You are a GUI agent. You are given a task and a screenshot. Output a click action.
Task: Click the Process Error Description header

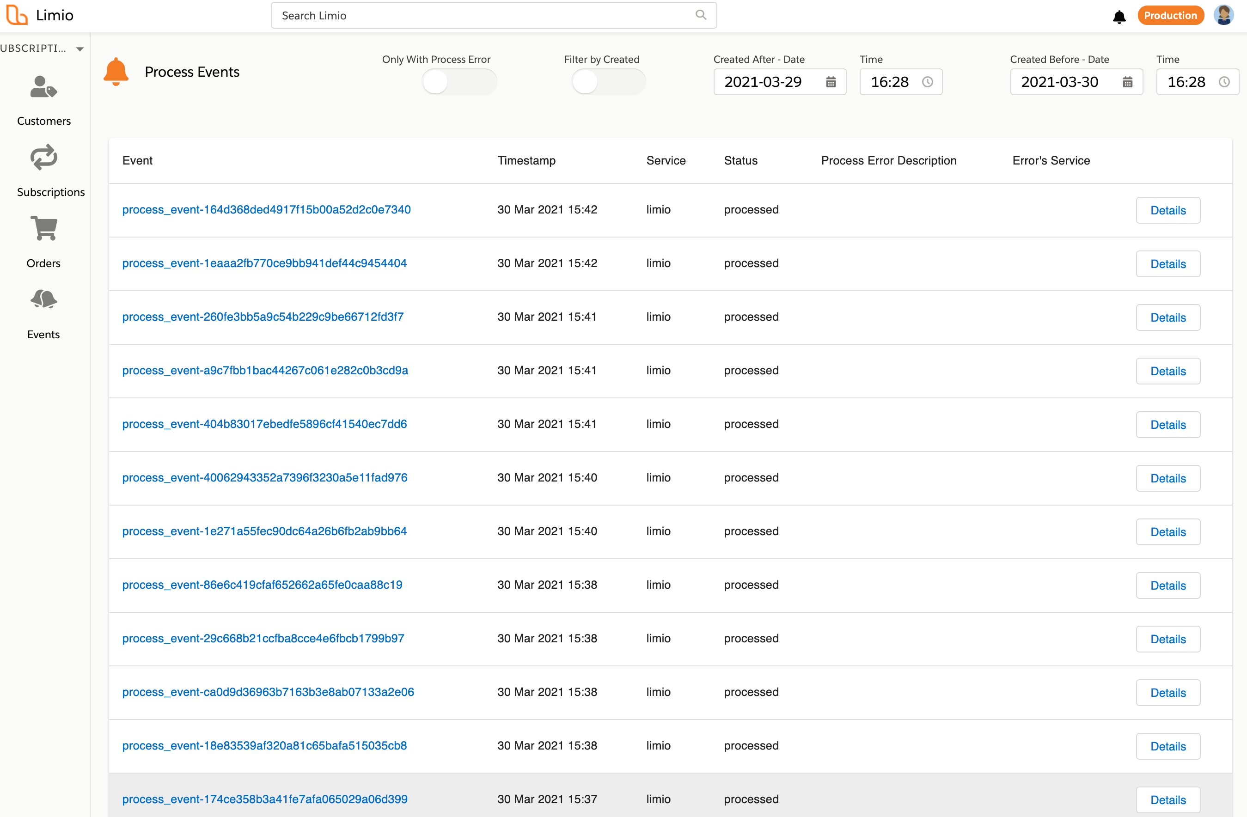click(x=889, y=160)
